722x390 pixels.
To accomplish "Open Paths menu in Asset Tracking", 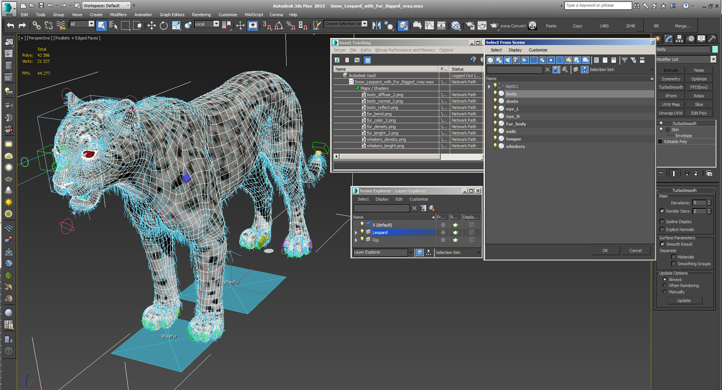I will point(366,50).
